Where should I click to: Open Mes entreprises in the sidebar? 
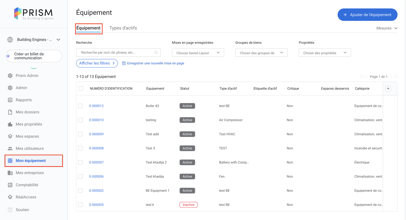(30, 173)
